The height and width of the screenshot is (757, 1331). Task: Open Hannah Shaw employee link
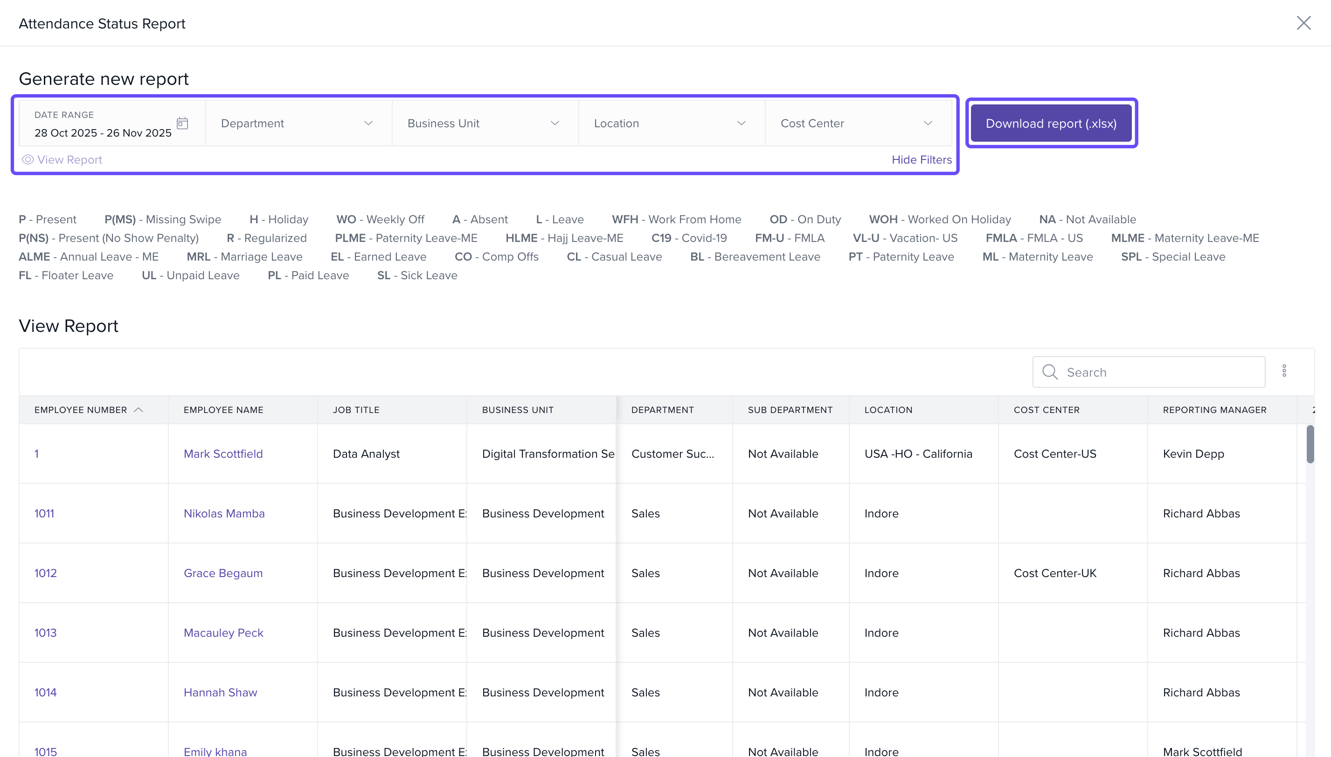coord(220,693)
